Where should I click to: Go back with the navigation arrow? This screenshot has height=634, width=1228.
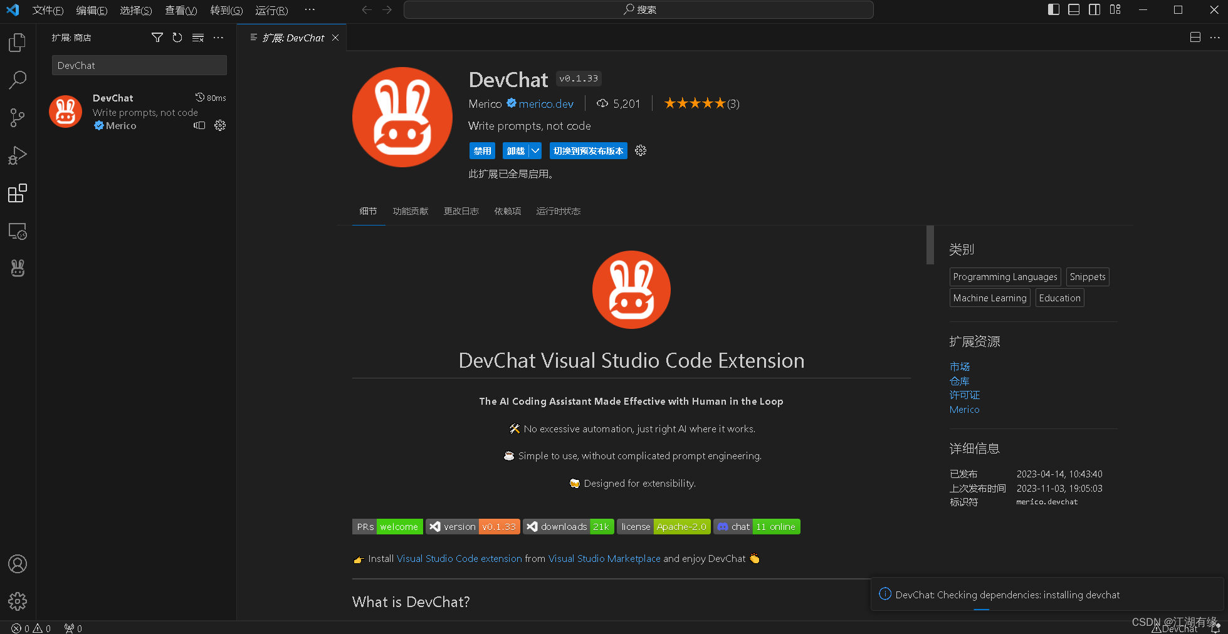[x=367, y=9]
